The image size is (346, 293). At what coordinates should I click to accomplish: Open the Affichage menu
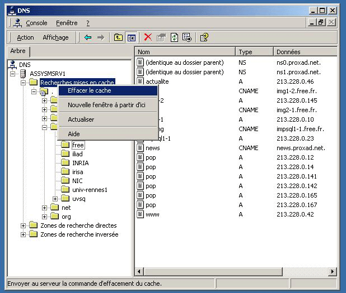[x=55, y=37]
